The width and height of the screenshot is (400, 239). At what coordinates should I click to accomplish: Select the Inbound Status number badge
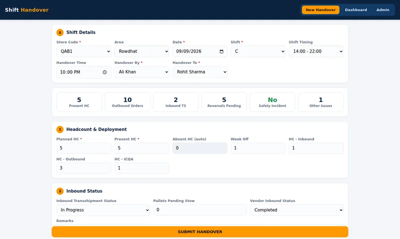60,191
